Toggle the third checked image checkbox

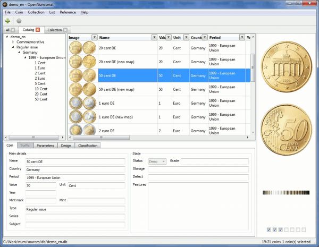[x=280, y=229]
